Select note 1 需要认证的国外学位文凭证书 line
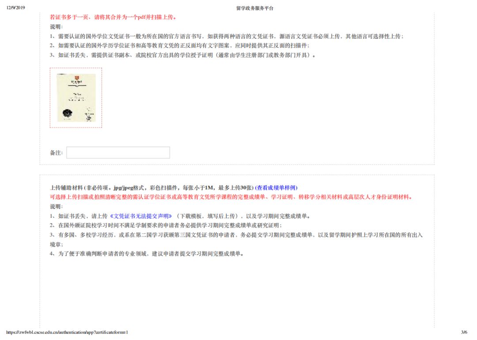477x340 pixels. point(227,37)
